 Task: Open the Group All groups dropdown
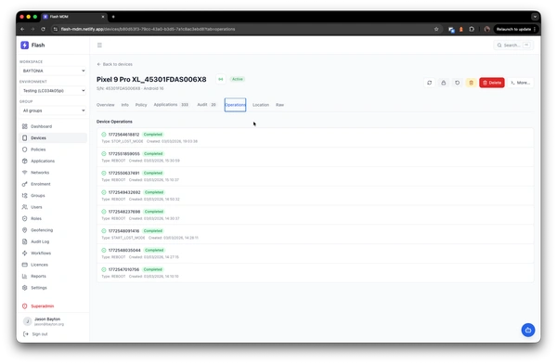point(53,110)
